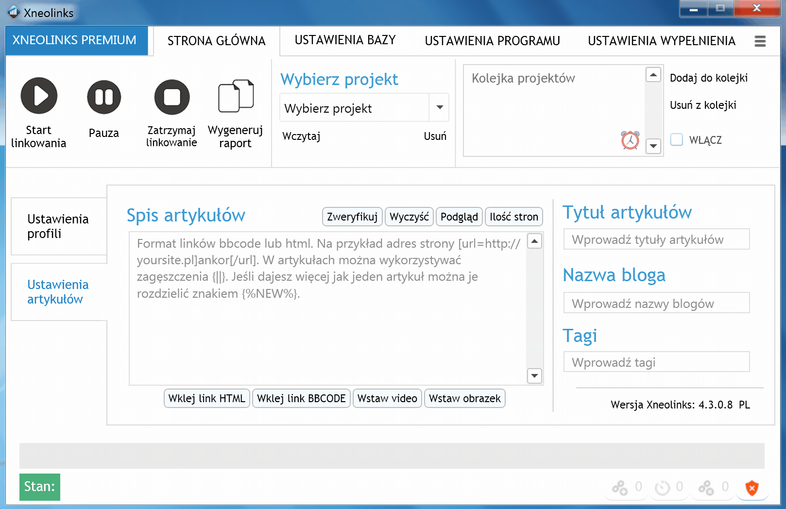Switch to STRONA GŁÓWNA tab
Screen dimensions: 786x509
pos(217,41)
